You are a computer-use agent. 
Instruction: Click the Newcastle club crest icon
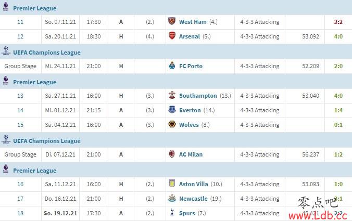click(x=172, y=198)
